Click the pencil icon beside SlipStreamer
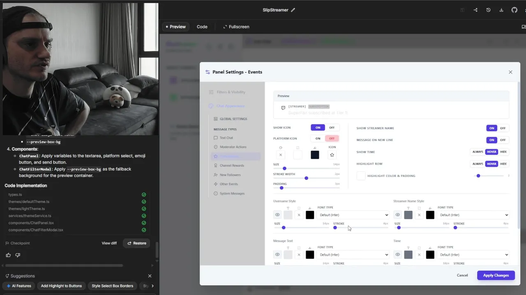 (x=293, y=10)
